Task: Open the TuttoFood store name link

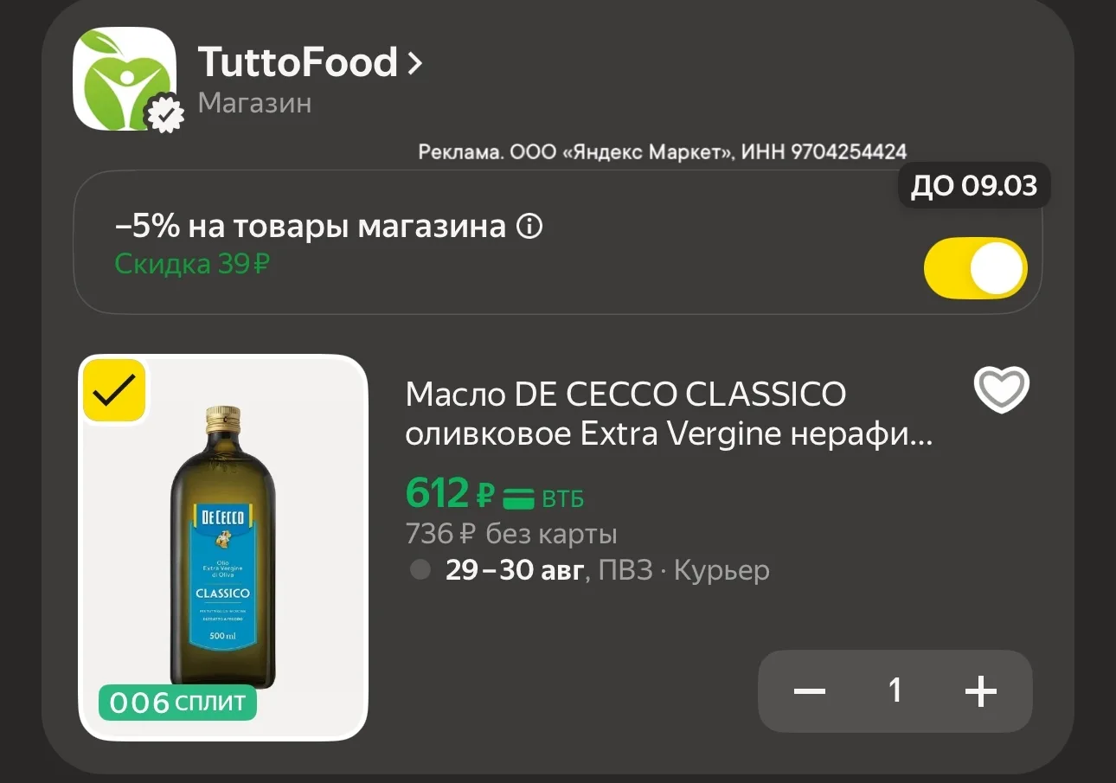Action: (x=298, y=63)
